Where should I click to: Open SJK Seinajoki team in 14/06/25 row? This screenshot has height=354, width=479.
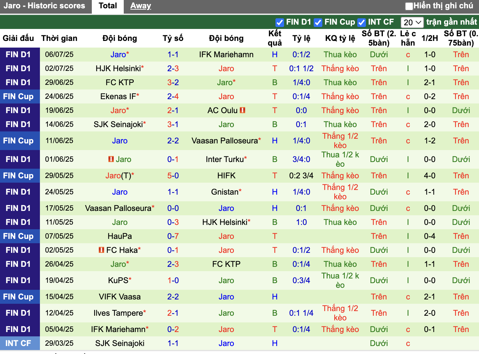(118, 124)
